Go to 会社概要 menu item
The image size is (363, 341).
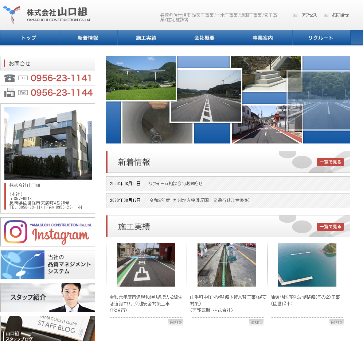click(x=204, y=38)
